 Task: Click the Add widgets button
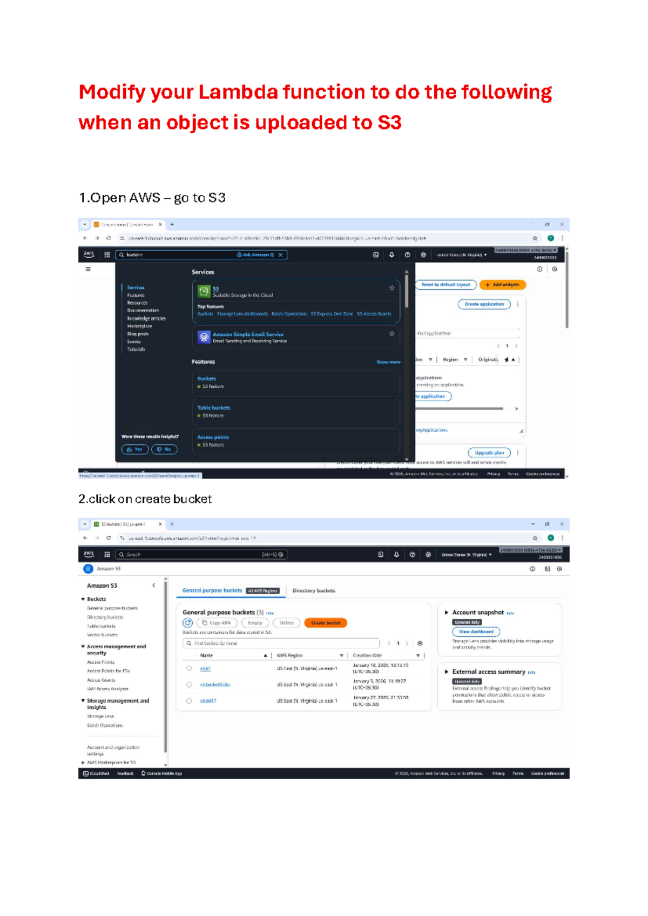[502, 285]
